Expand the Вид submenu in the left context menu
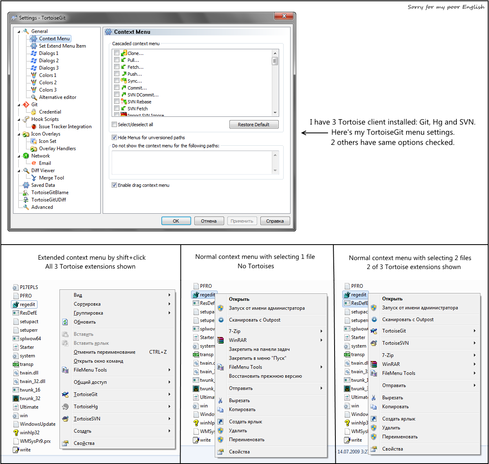Screen dimensions: 489x464 click(117, 295)
